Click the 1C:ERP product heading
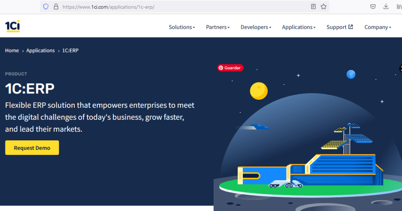This screenshot has height=211, width=402. pyautogui.click(x=30, y=88)
